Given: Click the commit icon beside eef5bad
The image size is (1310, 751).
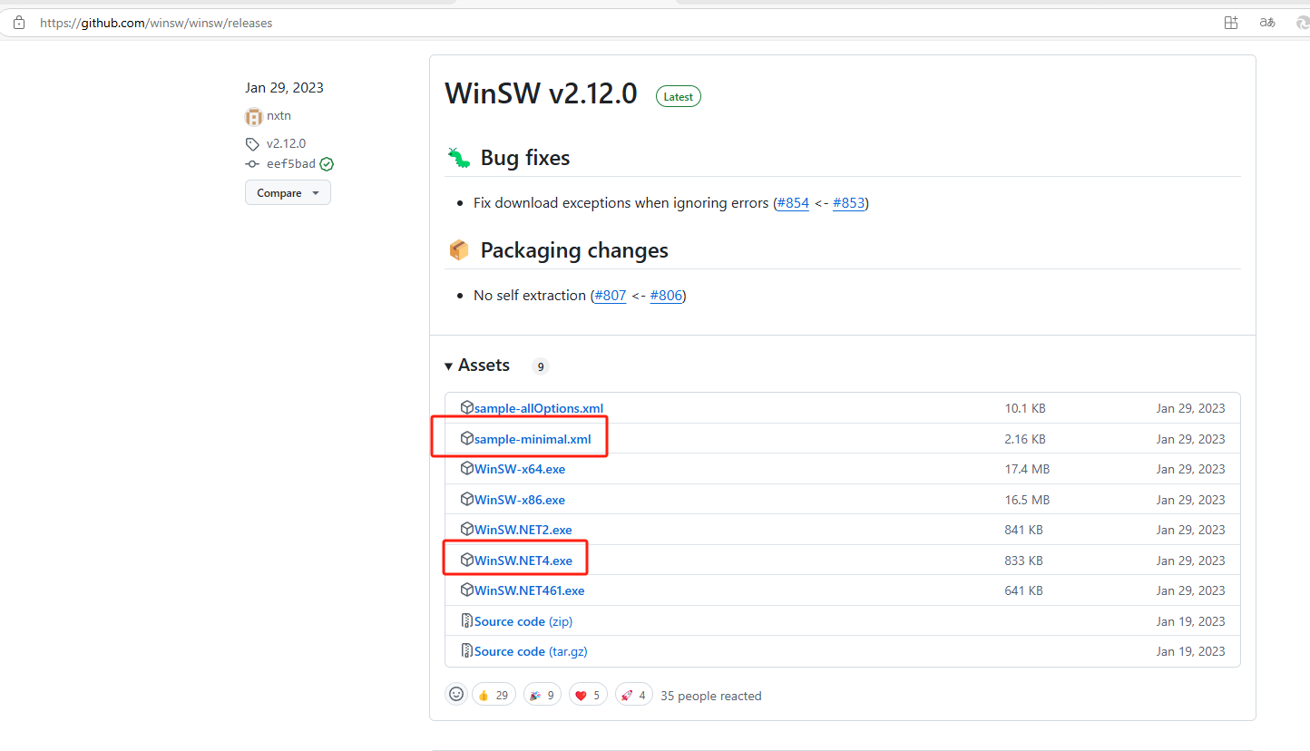Looking at the screenshot, I should tap(252, 164).
